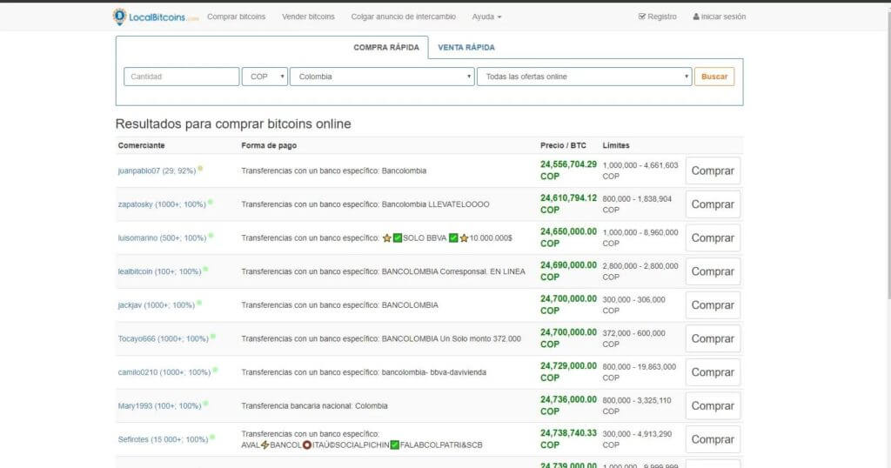
Task: Click Comprar for zapatosky offer
Action: click(x=713, y=204)
